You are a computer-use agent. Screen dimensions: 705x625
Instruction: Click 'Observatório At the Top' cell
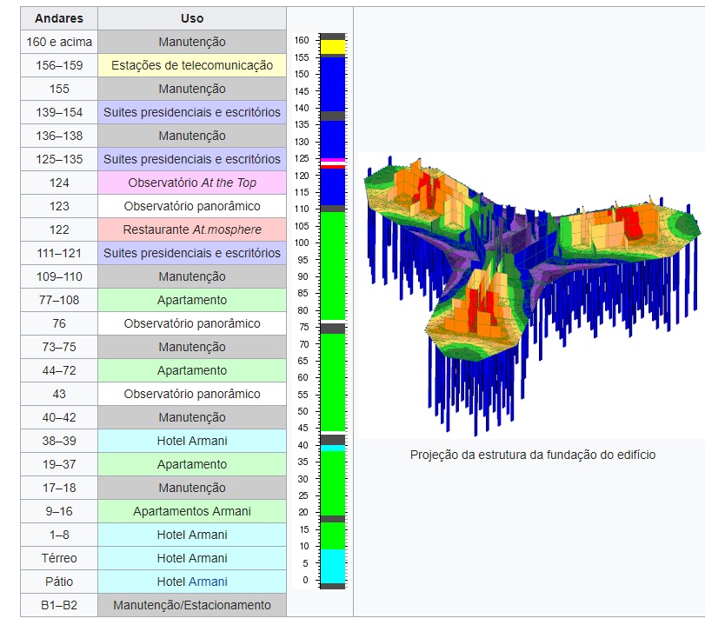click(x=192, y=183)
